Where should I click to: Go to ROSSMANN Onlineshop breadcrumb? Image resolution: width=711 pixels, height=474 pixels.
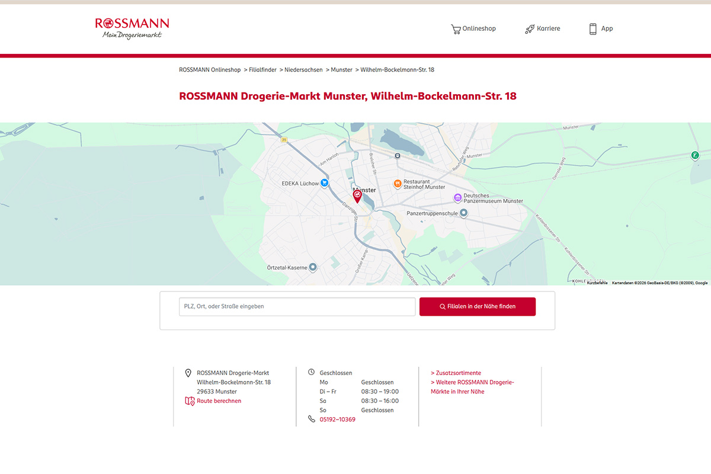pos(210,70)
